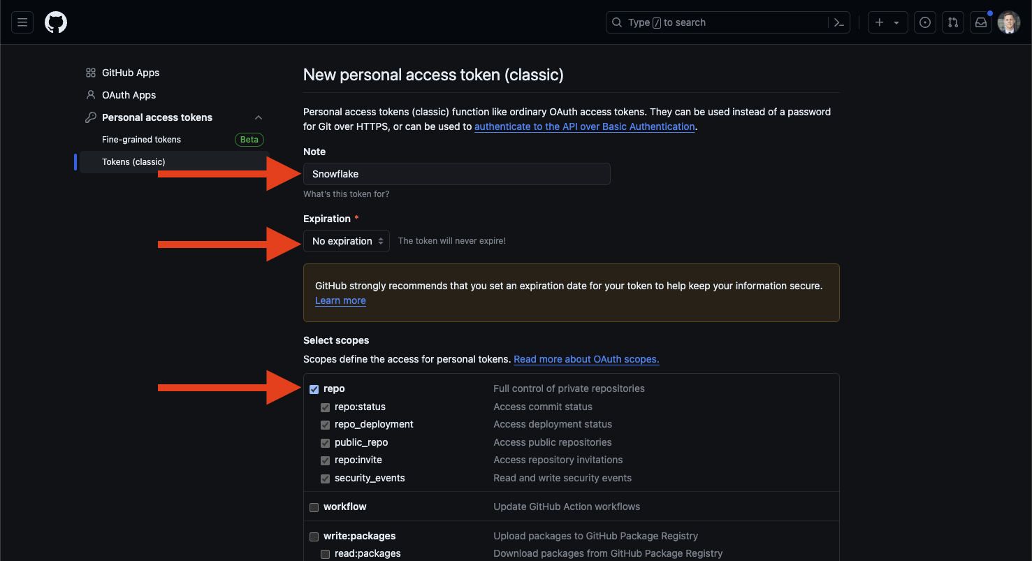
Task: Open the Basic Authentication API link
Action: [x=584, y=126]
